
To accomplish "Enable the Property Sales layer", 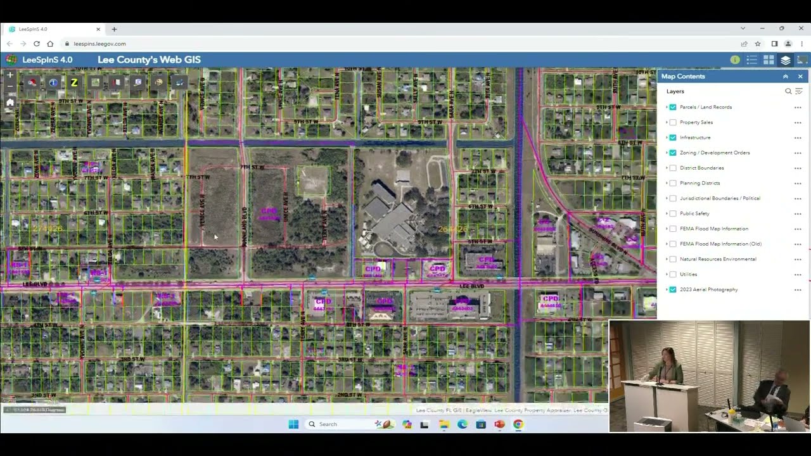I will tap(673, 122).
